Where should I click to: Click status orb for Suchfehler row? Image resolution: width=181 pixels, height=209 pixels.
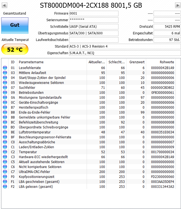(x=5, y=87)
